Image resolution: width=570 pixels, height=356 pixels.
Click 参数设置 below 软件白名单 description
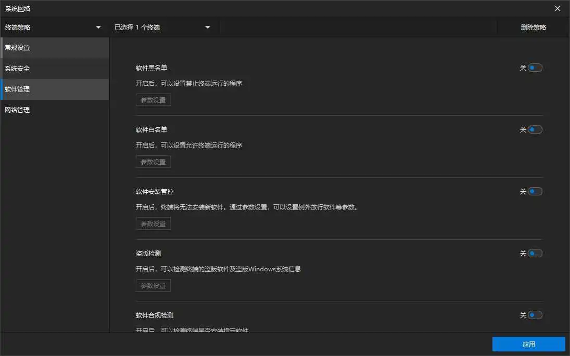[153, 162]
